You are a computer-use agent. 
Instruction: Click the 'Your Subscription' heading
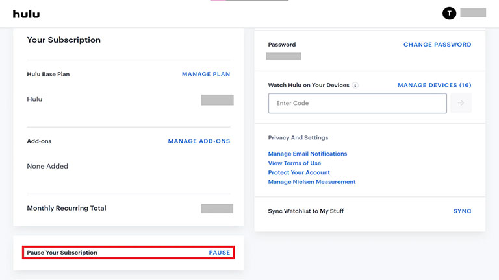[64, 40]
